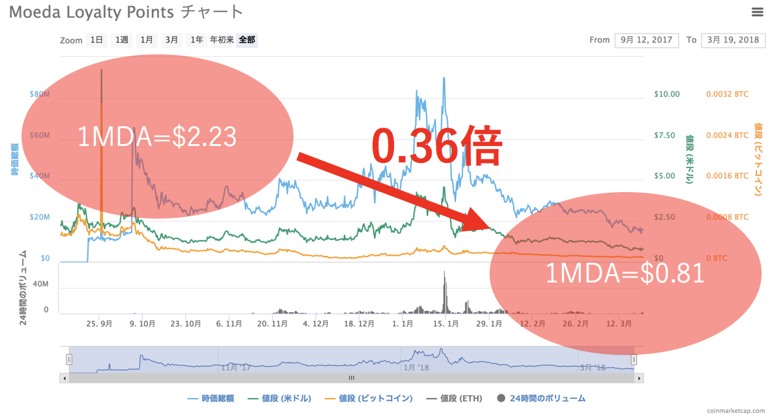Click the 9. 10月 date label

tap(142, 323)
